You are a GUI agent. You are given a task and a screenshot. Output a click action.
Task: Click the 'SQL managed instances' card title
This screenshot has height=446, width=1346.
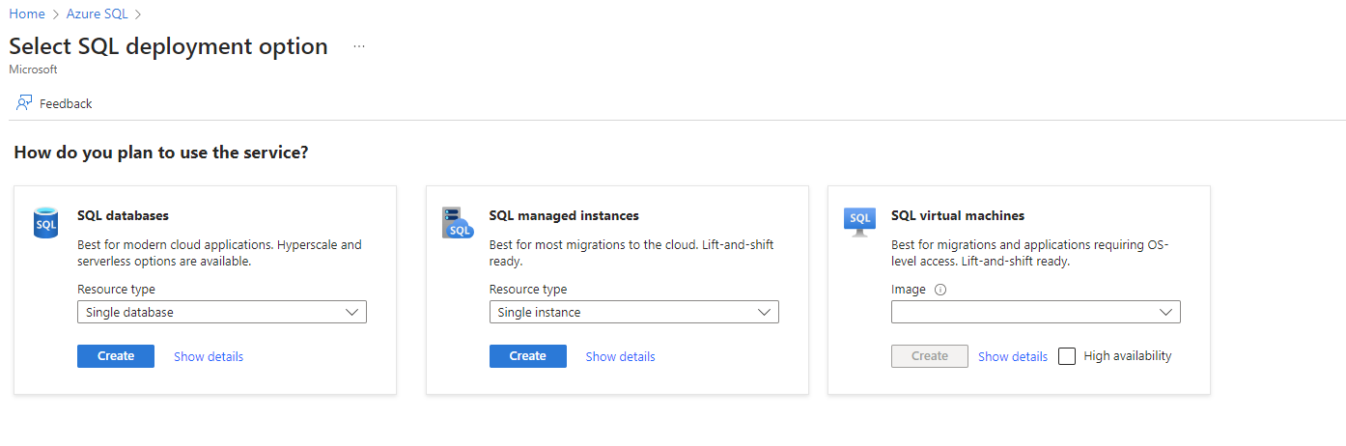(x=564, y=215)
